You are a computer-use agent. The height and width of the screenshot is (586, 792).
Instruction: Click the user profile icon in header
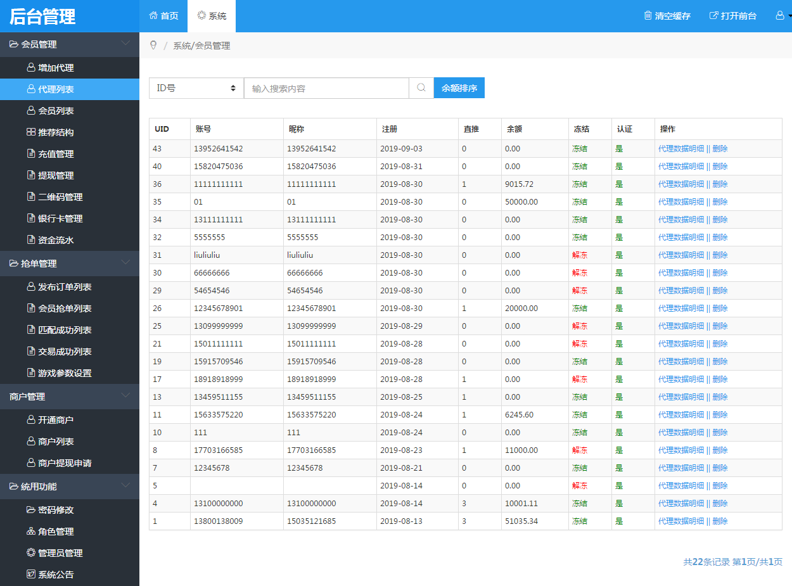[x=780, y=16]
